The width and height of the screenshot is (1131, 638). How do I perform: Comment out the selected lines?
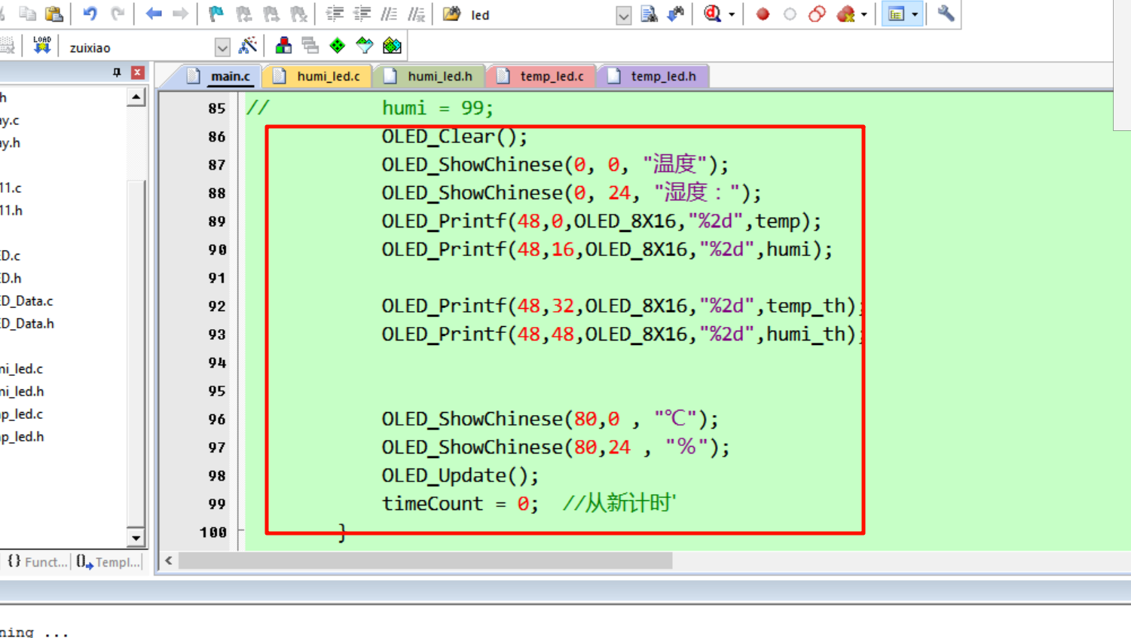tap(389, 14)
